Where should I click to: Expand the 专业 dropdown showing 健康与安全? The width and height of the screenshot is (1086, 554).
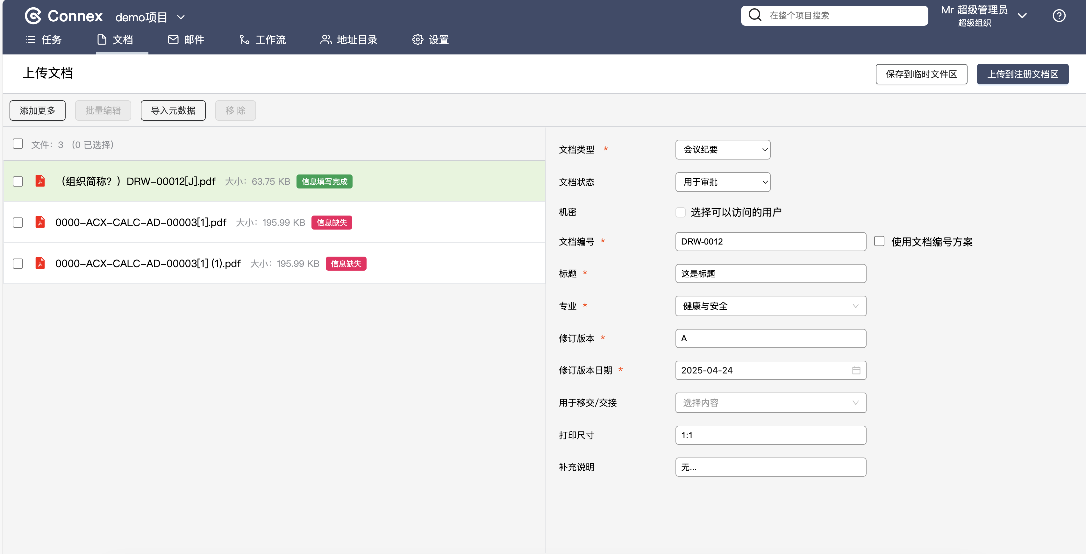pyautogui.click(x=770, y=306)
